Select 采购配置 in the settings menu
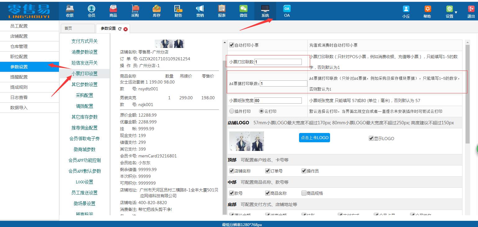This screenshot has width=478, height=227. [84, 95]
